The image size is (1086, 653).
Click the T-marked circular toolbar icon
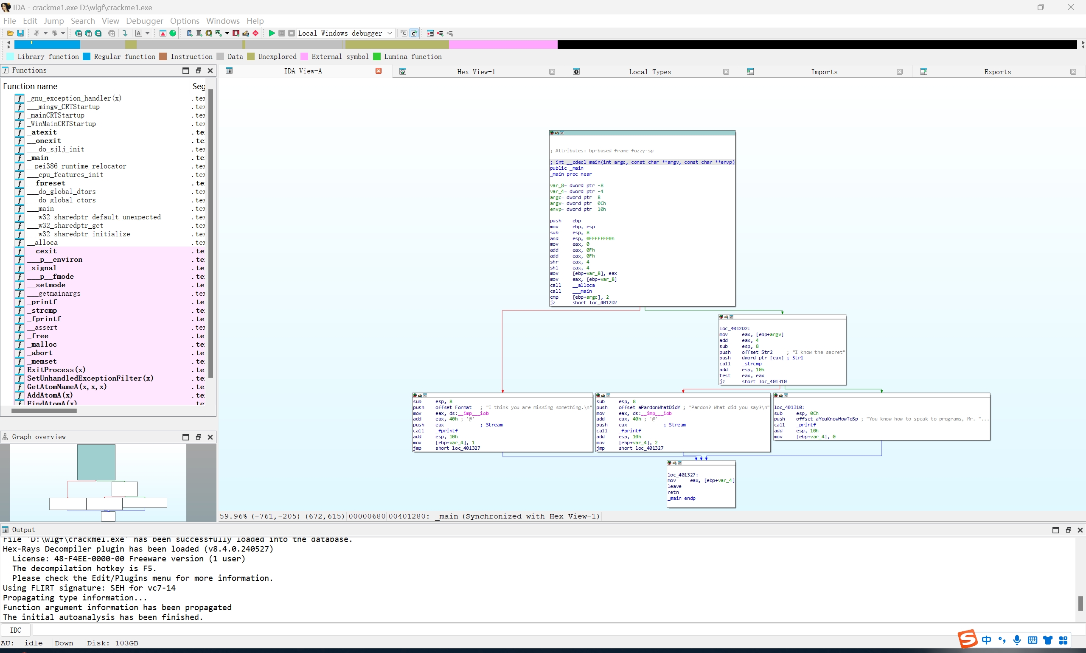(x=88, y=33)
